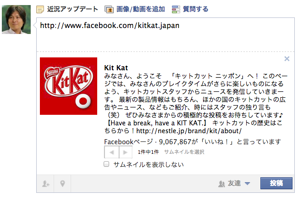
Task: Select the 近況アップデート tab
Action: point(72,9)
